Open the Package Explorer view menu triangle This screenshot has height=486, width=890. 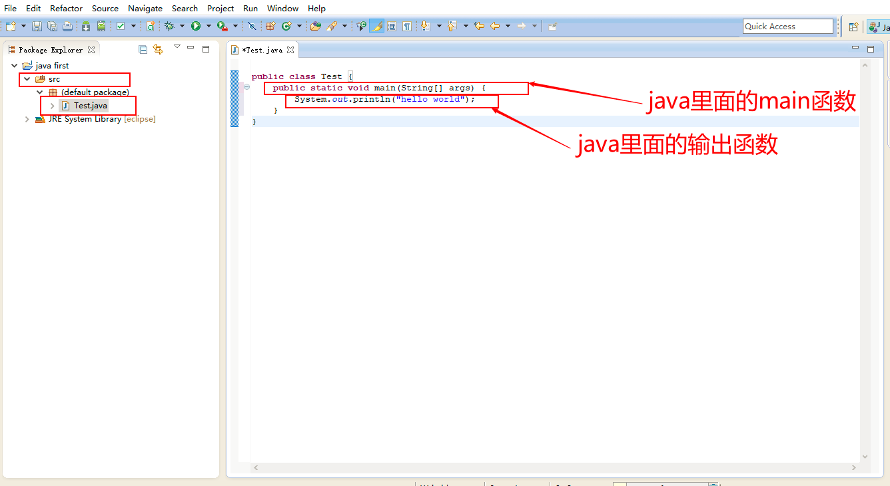177,47
